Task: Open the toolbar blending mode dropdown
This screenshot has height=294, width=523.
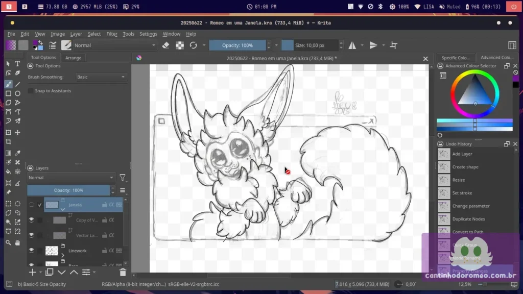Action: tap(115, 45)
